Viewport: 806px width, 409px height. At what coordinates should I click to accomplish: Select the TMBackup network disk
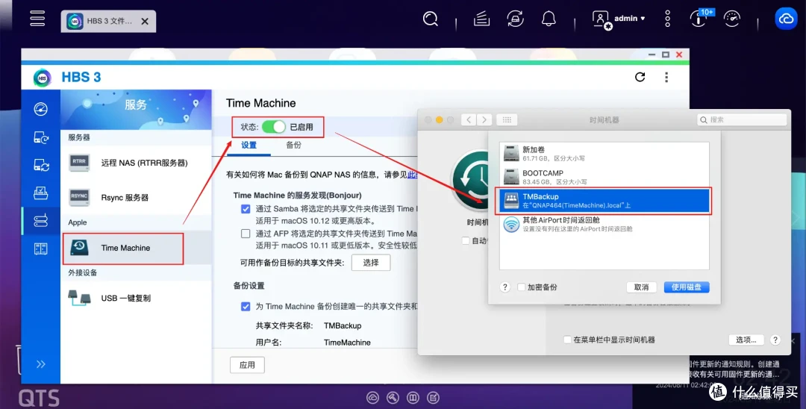[604, 200]
